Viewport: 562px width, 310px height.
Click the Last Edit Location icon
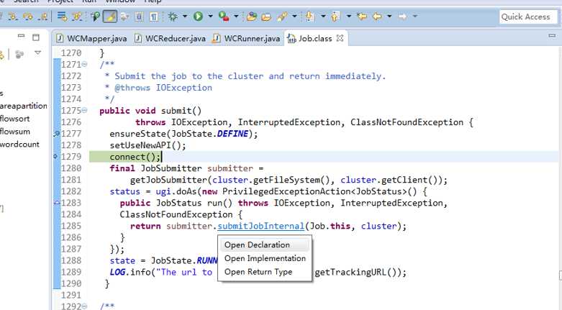pyautogui.click(x=362, y=17)
